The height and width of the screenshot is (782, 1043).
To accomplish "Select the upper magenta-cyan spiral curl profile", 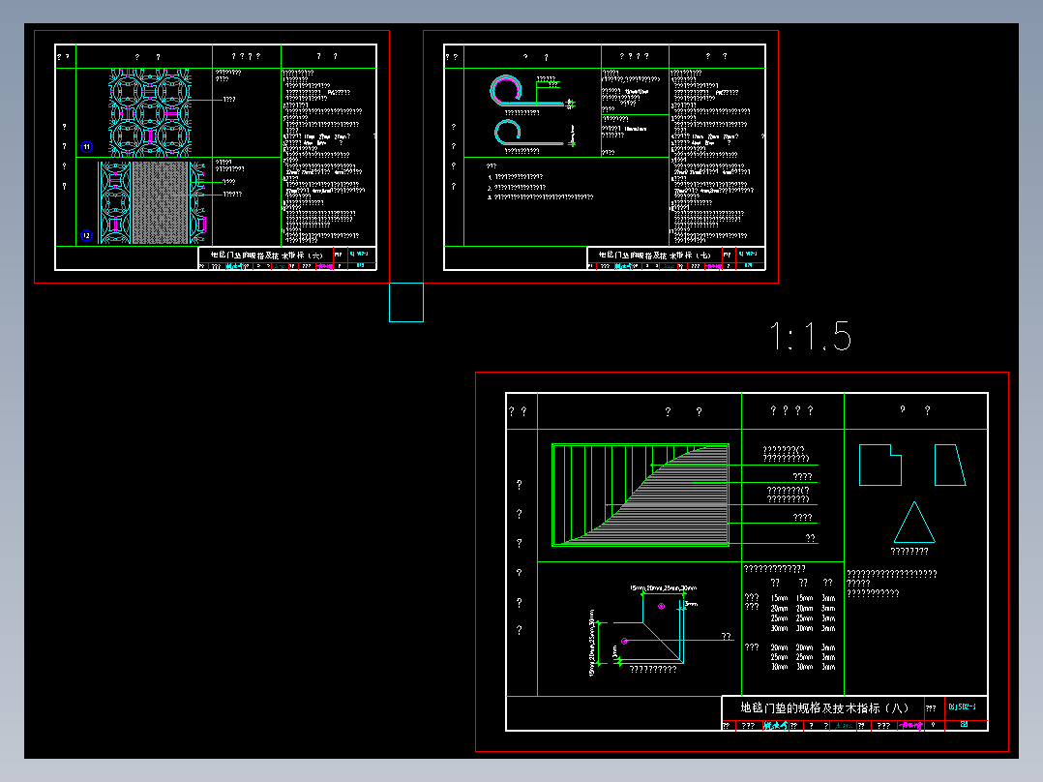I will (526, 91).
